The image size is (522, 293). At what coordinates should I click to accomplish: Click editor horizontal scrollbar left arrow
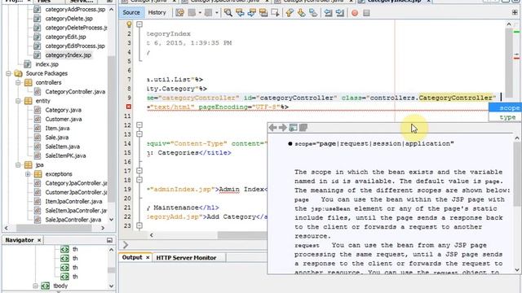[x=152, y=235]
